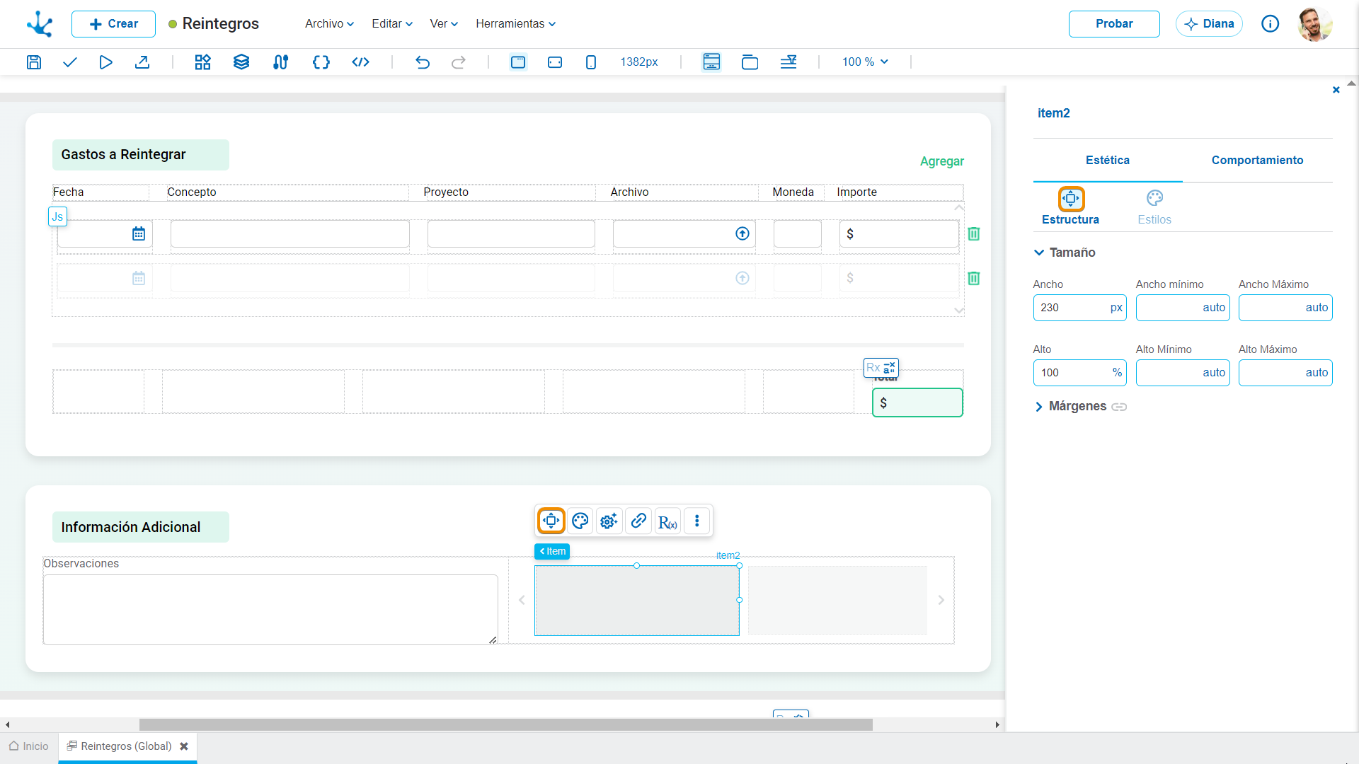
Task: Switch to the Comportamiento tab
Action: click(1257, 161)
